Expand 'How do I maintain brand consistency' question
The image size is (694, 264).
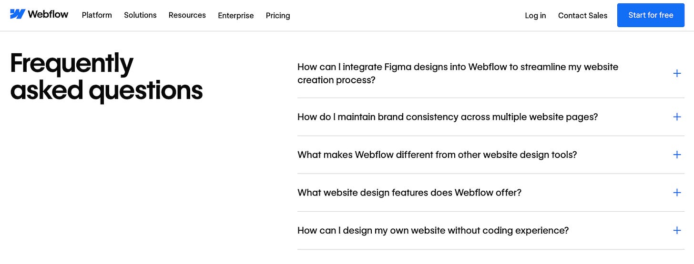tap(448, 117)
